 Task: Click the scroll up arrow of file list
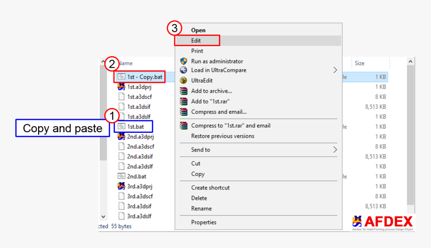(411, 61)
